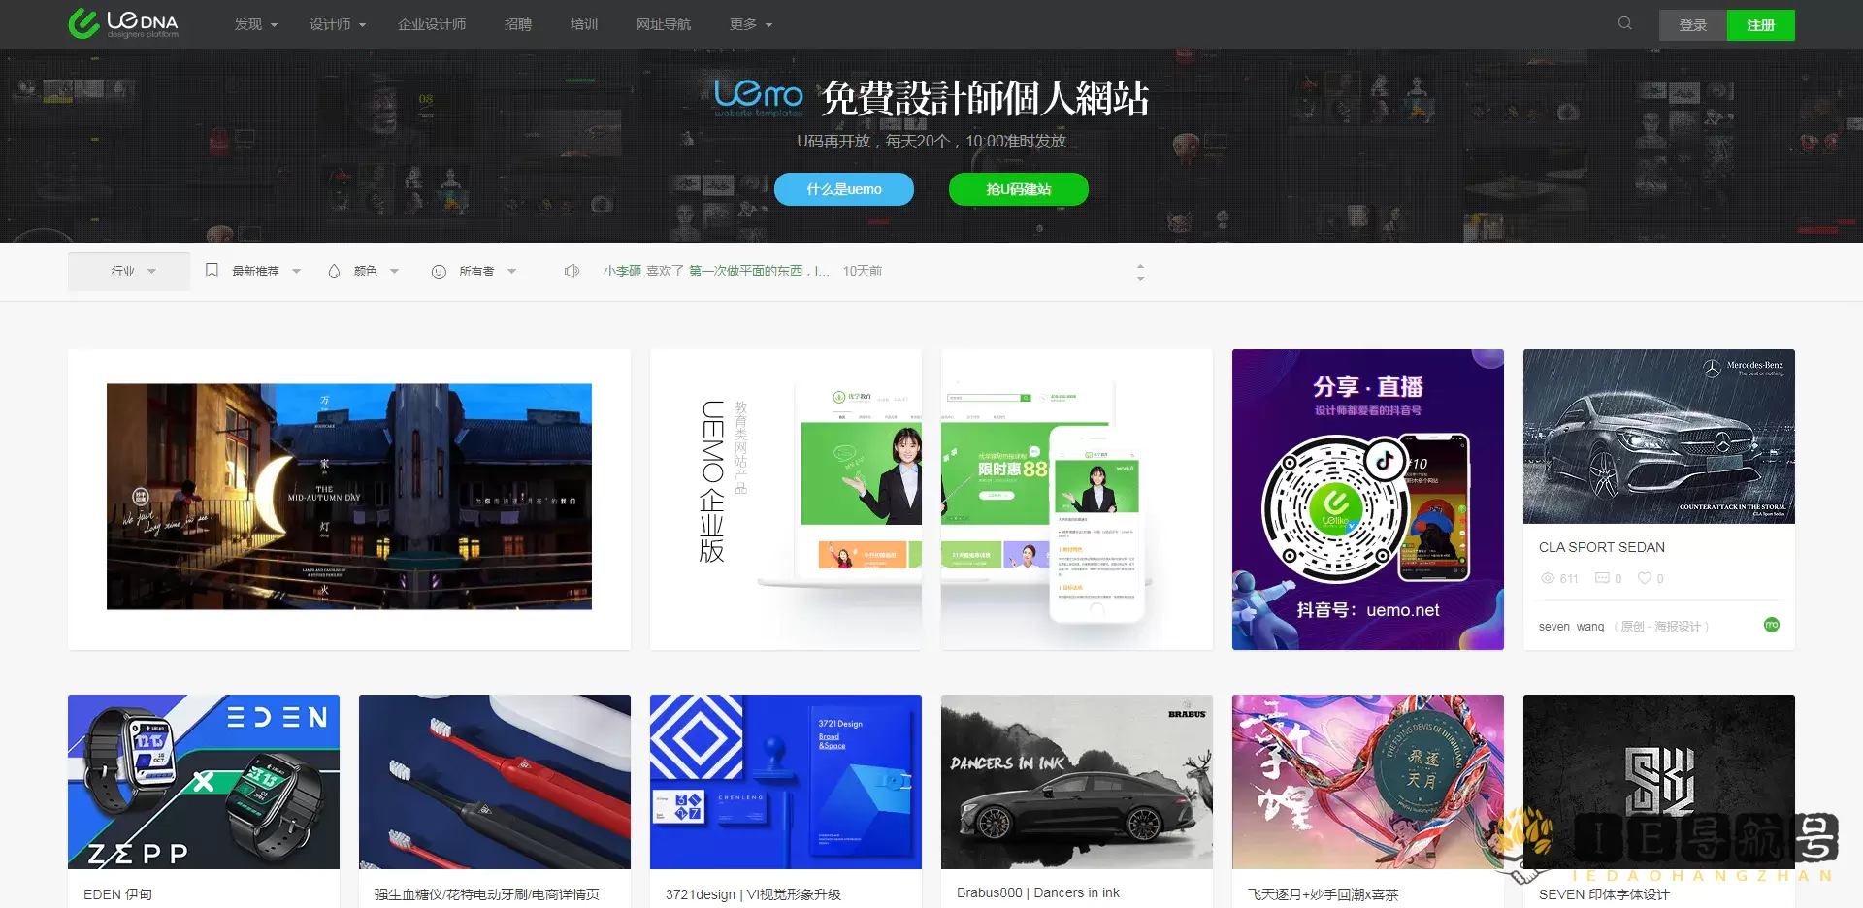Open the 行业 industry dropdown
Viewport: 1863px width, 908px height.
click(x=129, y=272)
